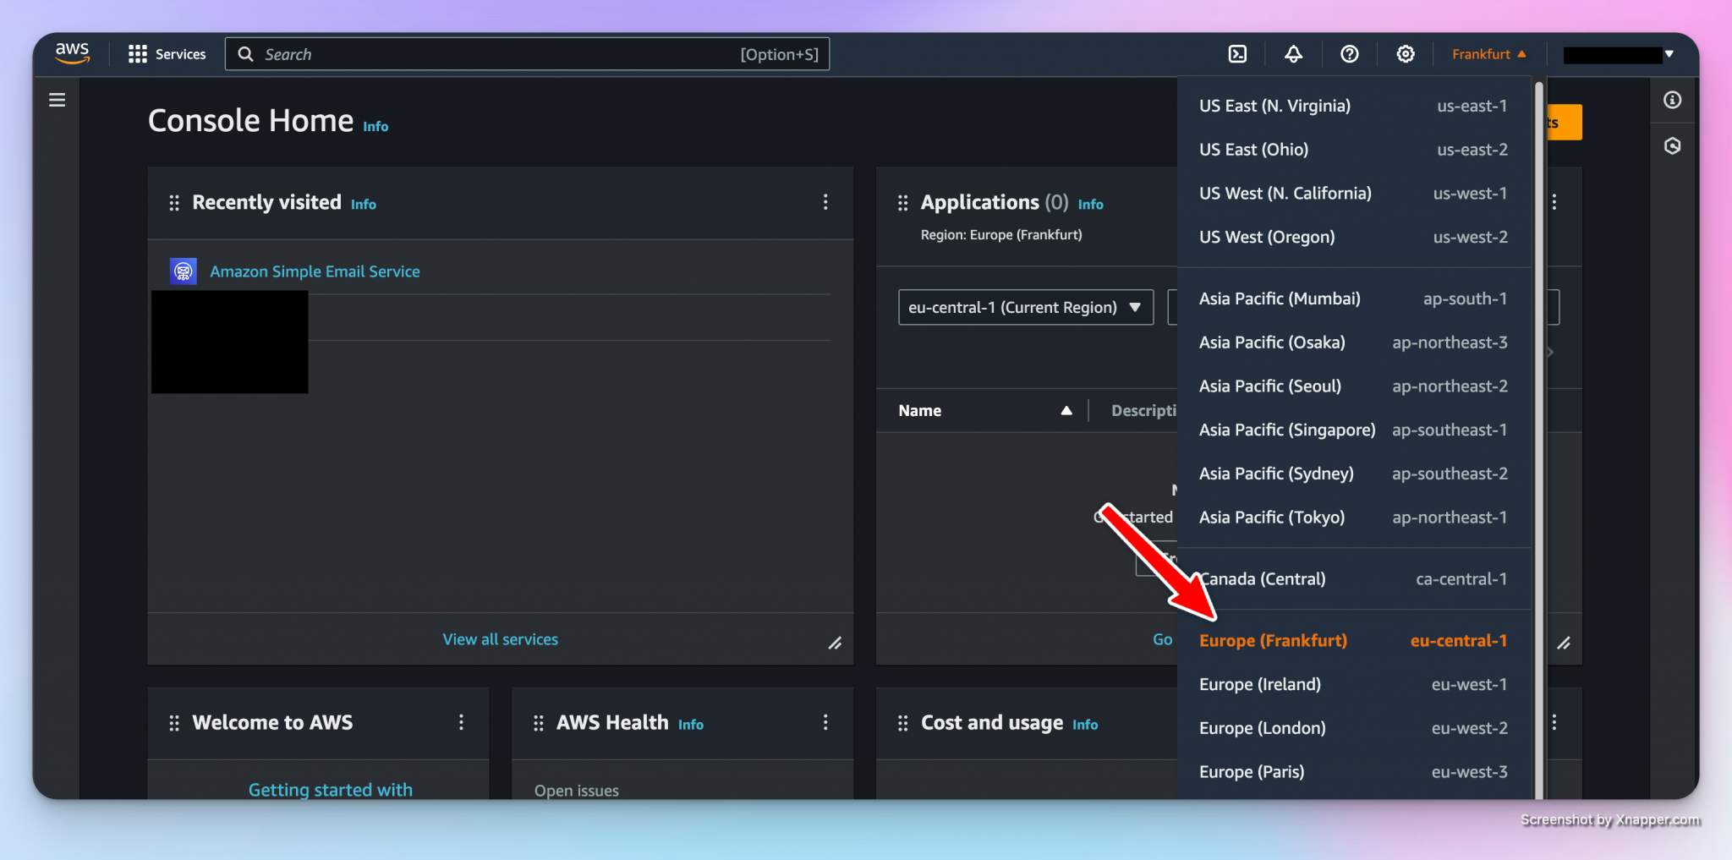
Task: Open the CloudShell terminal icon
Action: click(x=1237, y=54)
